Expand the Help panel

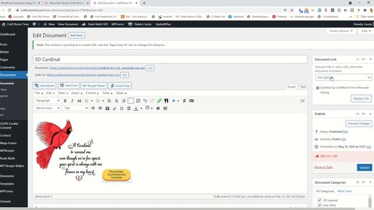(366, 31)
